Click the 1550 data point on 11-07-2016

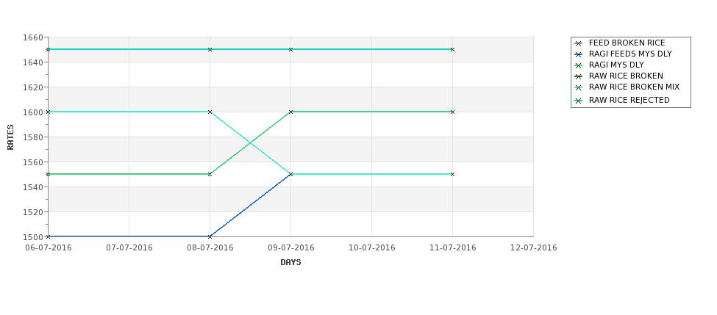pos(453,175)
